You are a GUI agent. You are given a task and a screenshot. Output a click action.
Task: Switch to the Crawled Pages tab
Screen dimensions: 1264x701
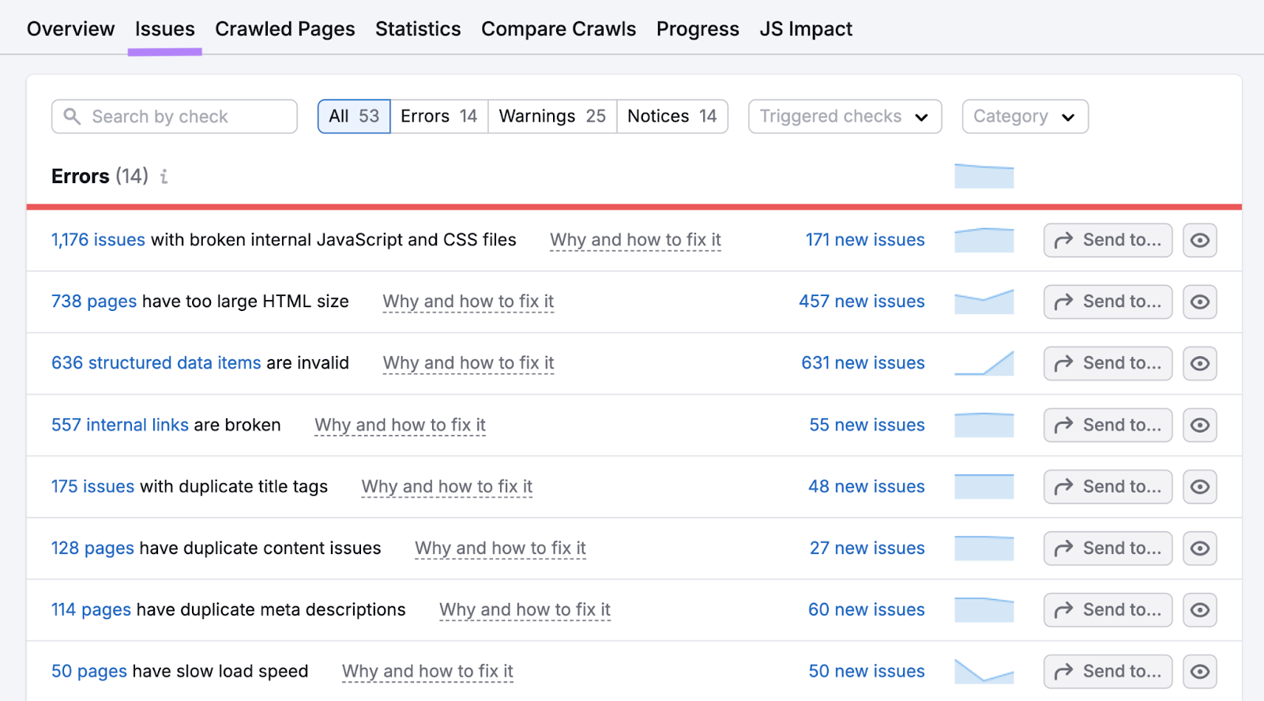pos(284,29)
